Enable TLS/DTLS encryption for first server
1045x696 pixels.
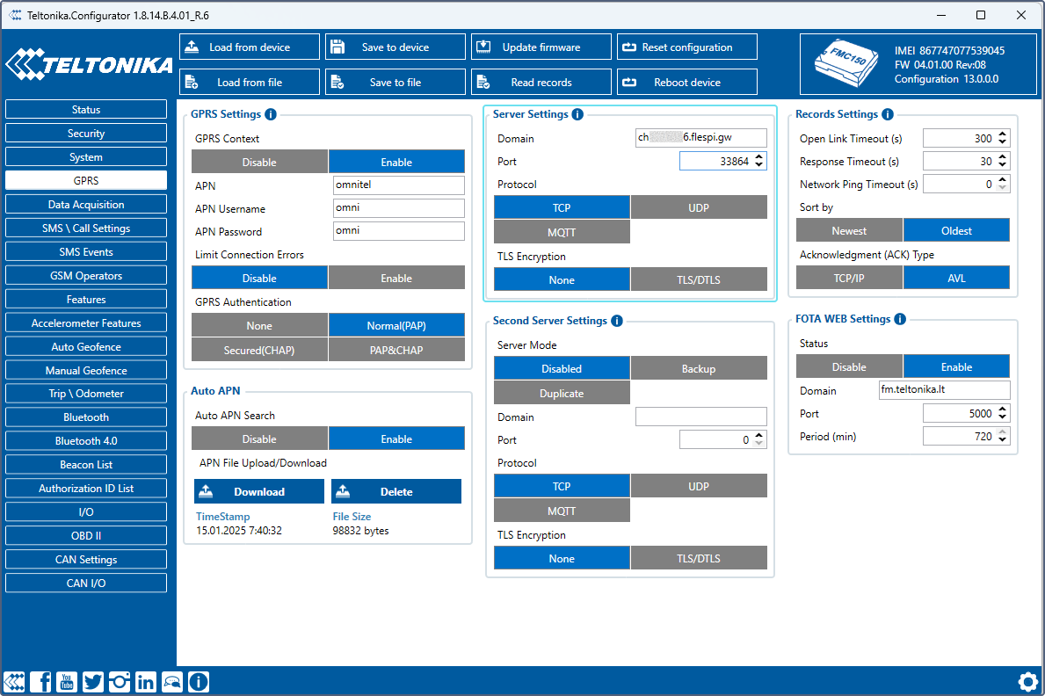[699, 279]
